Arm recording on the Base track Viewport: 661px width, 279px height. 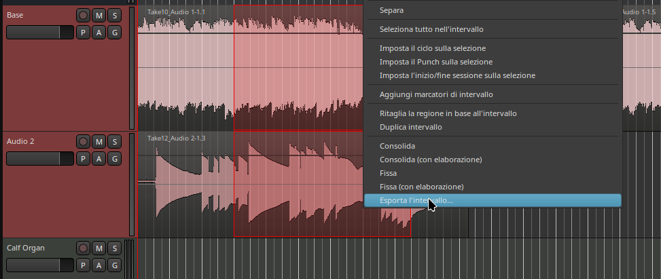[83, 15]
